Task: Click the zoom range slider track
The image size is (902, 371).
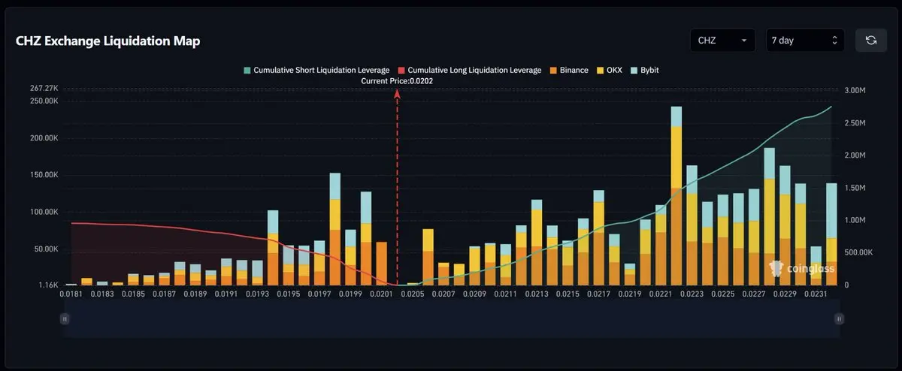Action: [451, 318]
